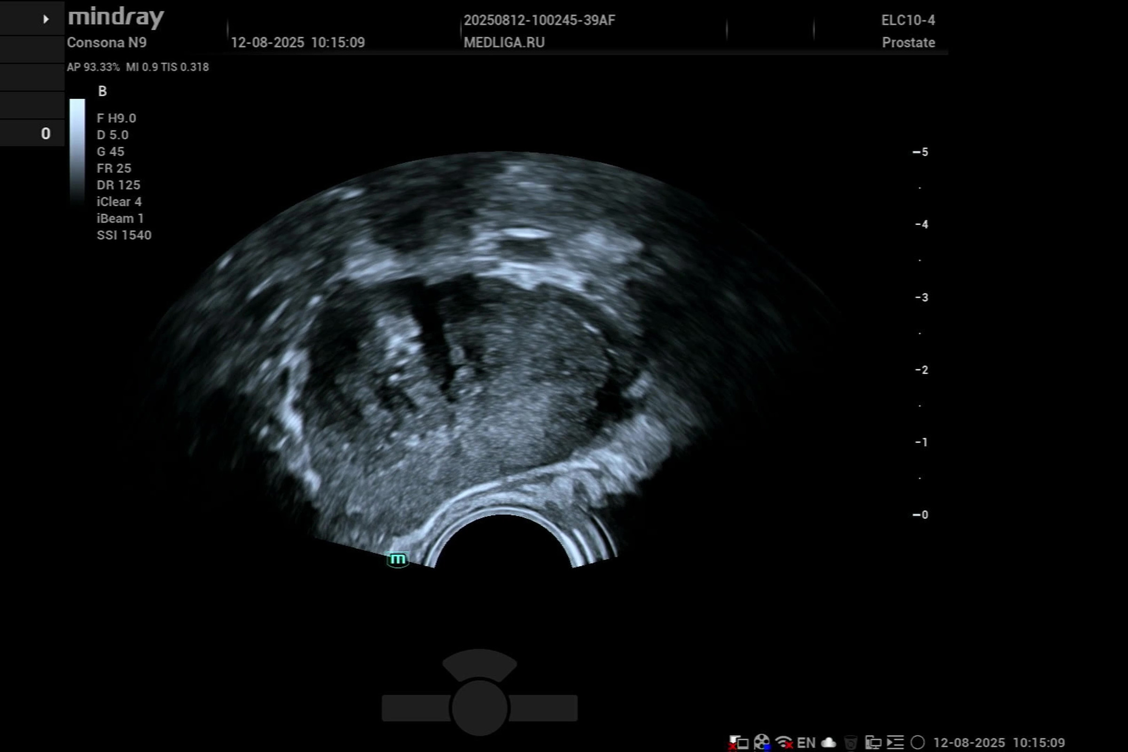The image size is (1128, 752).
Task: Select the iClear 4 parameter
Action: (119, 202)
